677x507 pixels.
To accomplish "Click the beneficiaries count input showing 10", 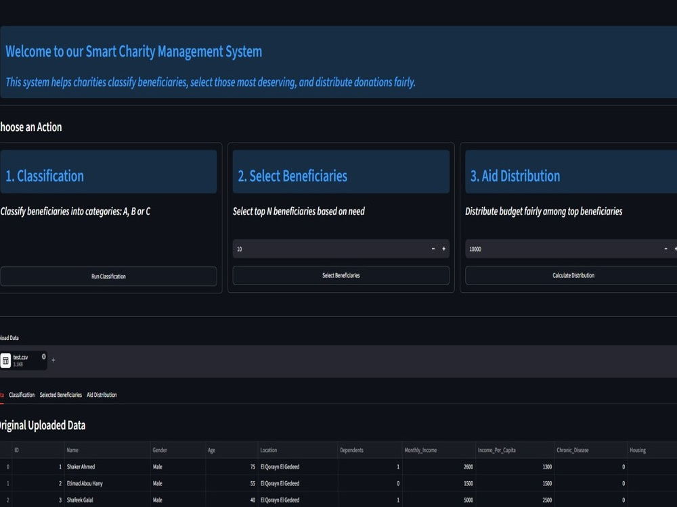I will (x=330, y=249).
